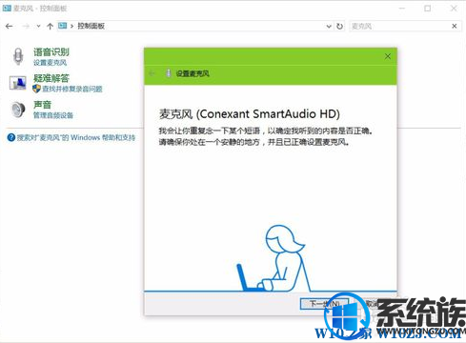Viewport: 466px width, 343px height.
Task: Expand the address bar history dropdown
Action: pos(329,26)
